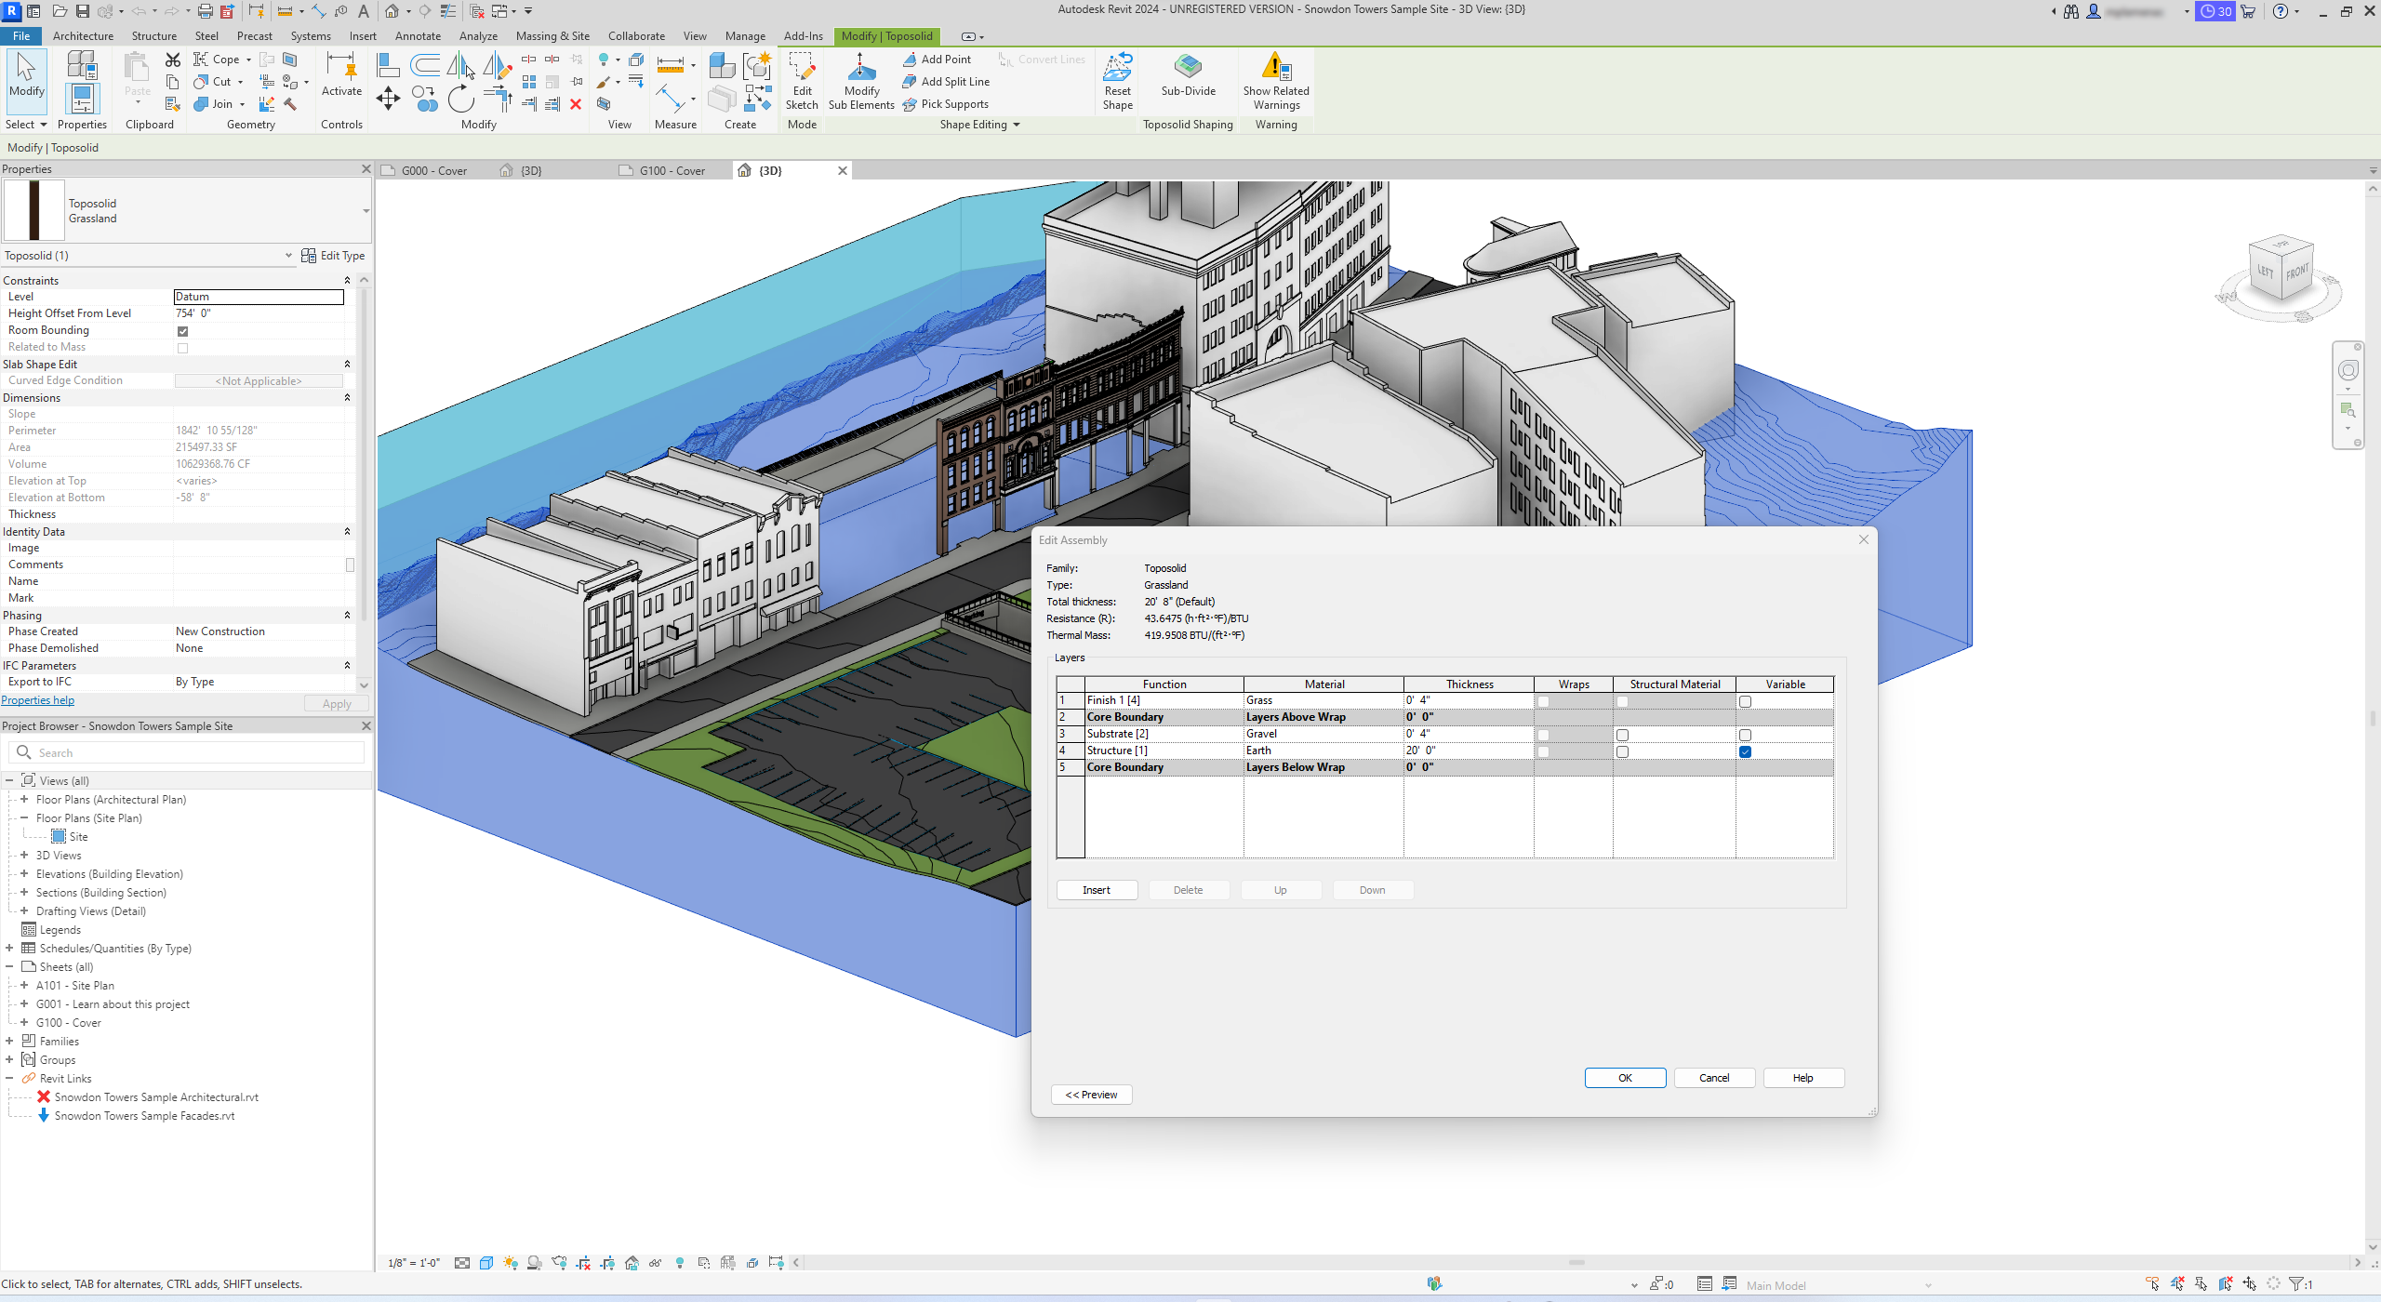This screenshot has height=1302, width=2381.
Task: Expand Schedules/Quantities (By Type) node
Action: click(9, 949)
